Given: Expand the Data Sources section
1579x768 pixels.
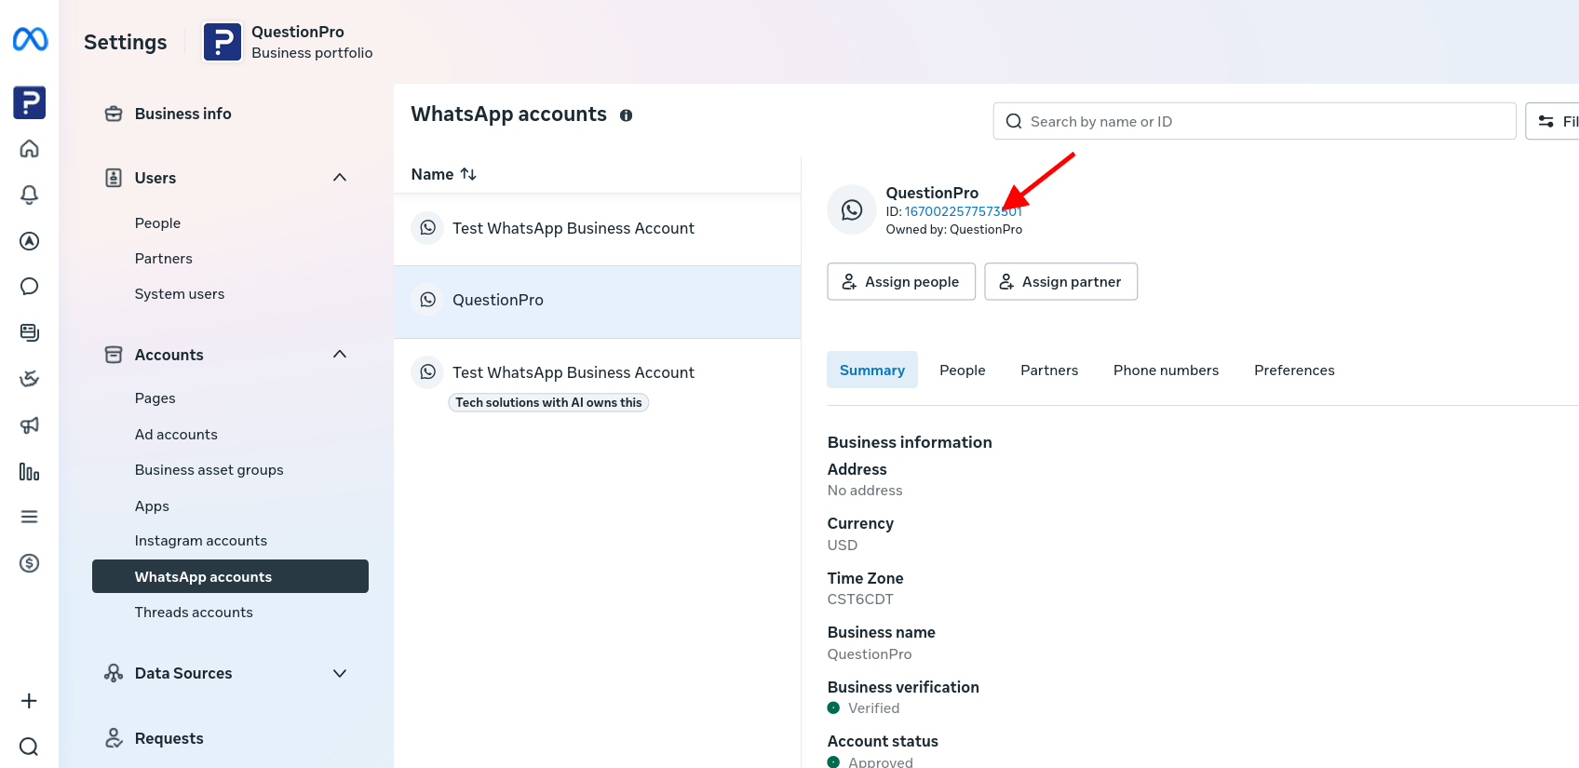Looking at the screenshot, I should [340, 673].
